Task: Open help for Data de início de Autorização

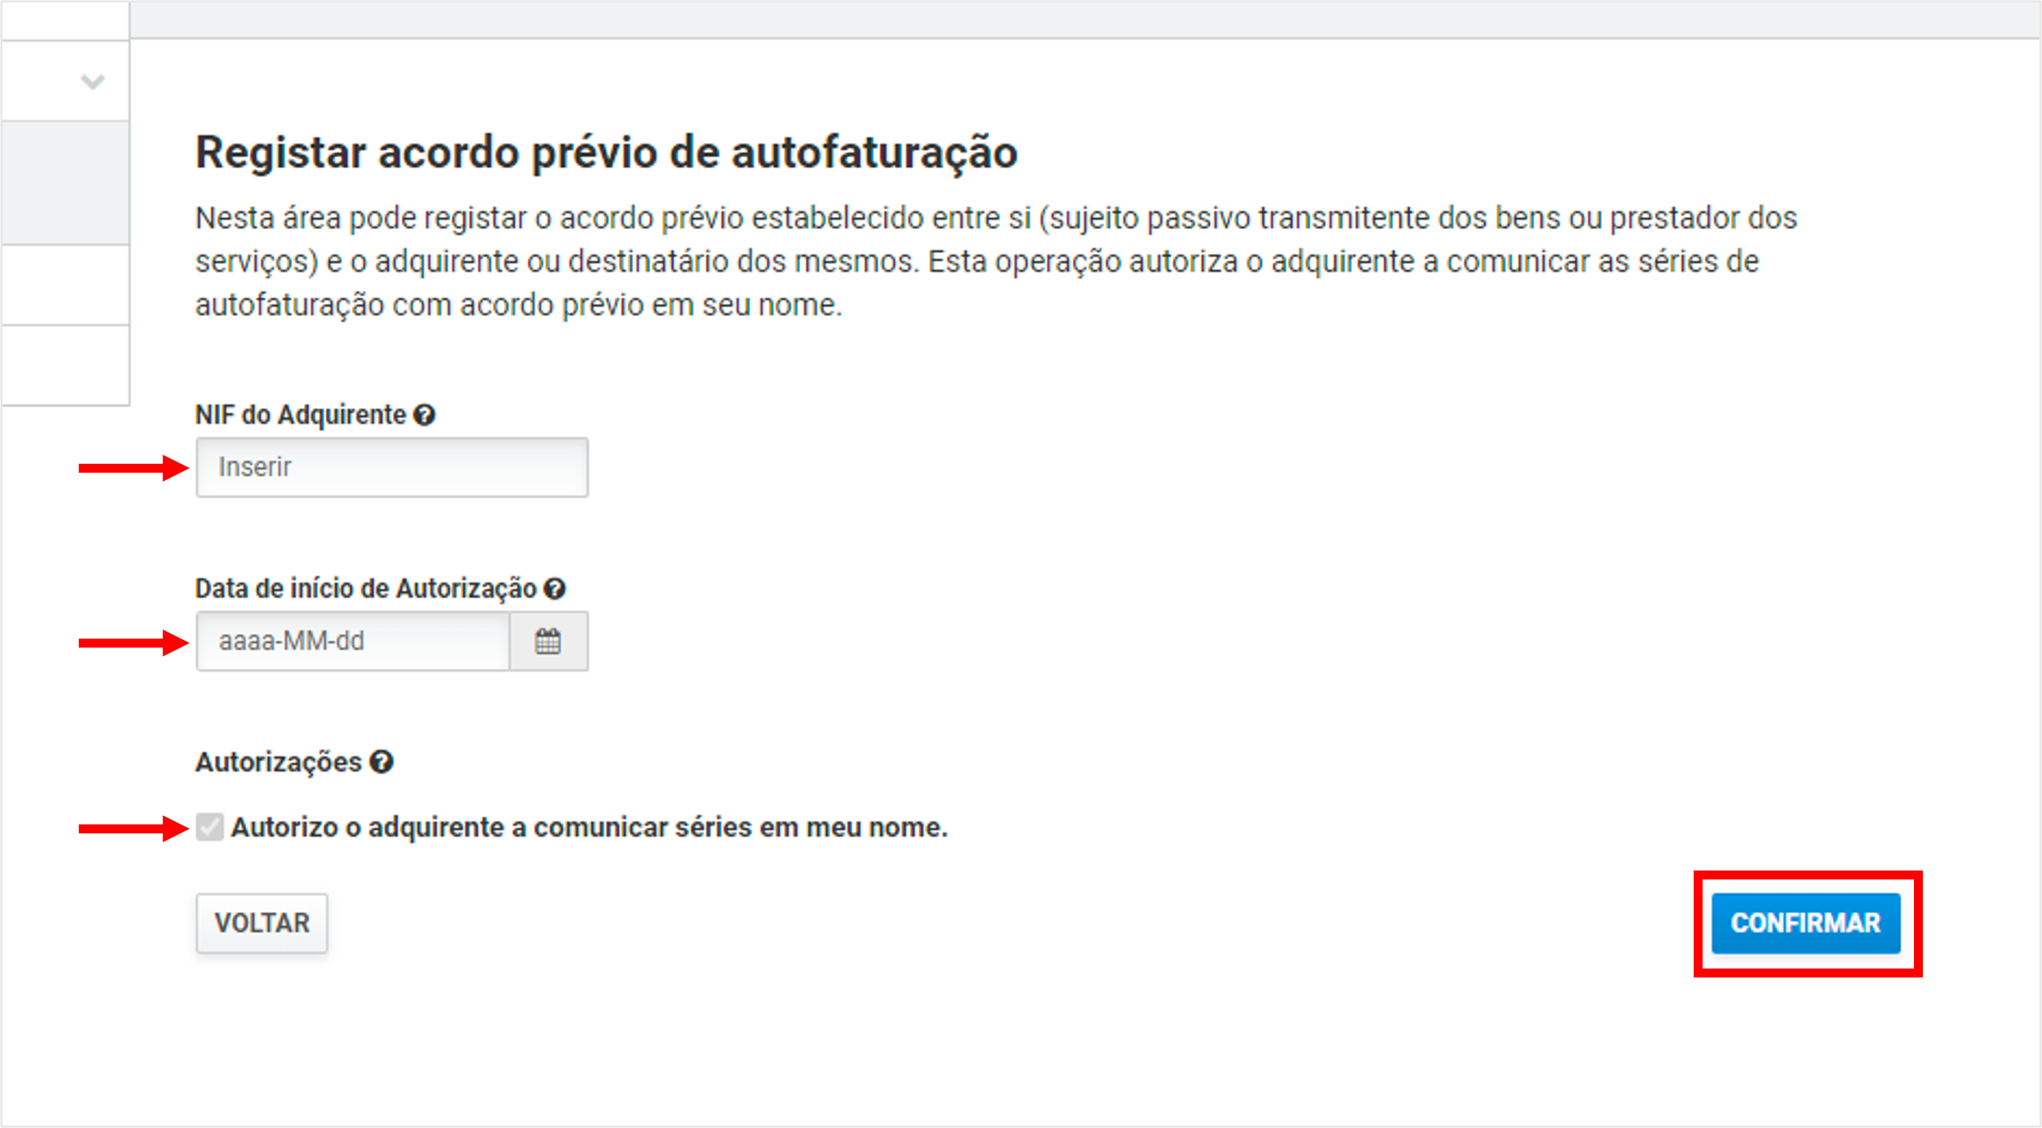Action: 555,589
